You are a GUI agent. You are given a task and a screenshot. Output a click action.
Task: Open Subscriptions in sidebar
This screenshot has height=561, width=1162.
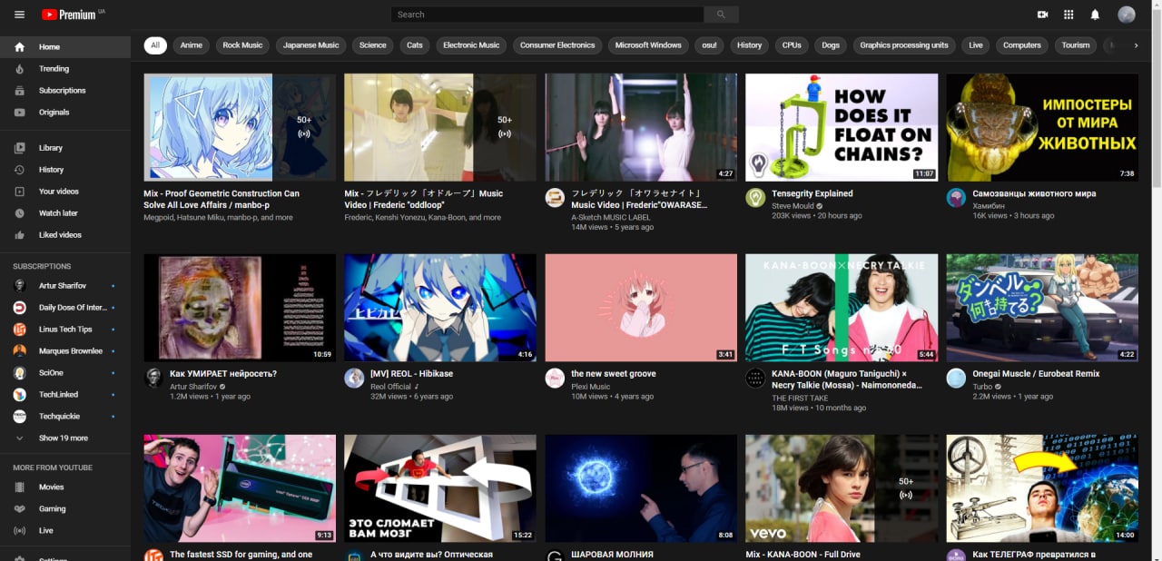[65, 91]
